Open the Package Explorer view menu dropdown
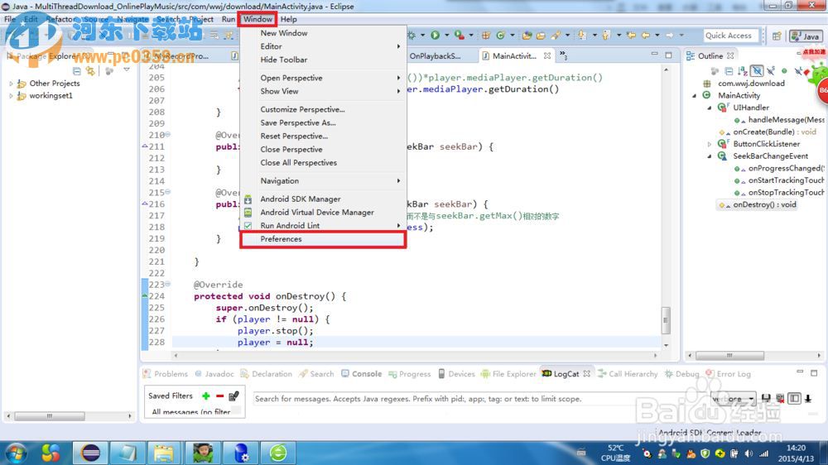The image size is (828, 465). [x=127, y=71]
